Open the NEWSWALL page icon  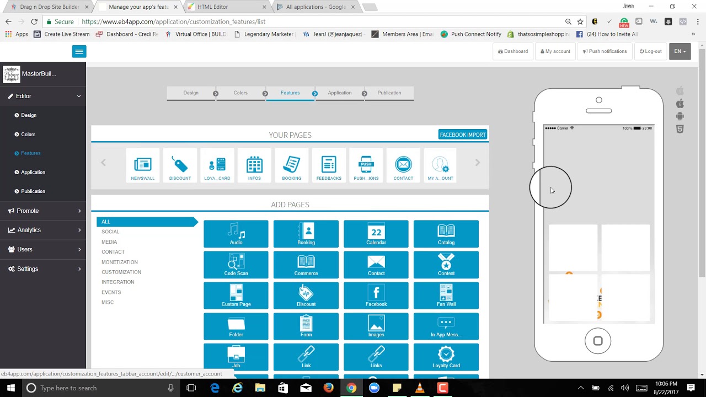[x=142, y=164]
